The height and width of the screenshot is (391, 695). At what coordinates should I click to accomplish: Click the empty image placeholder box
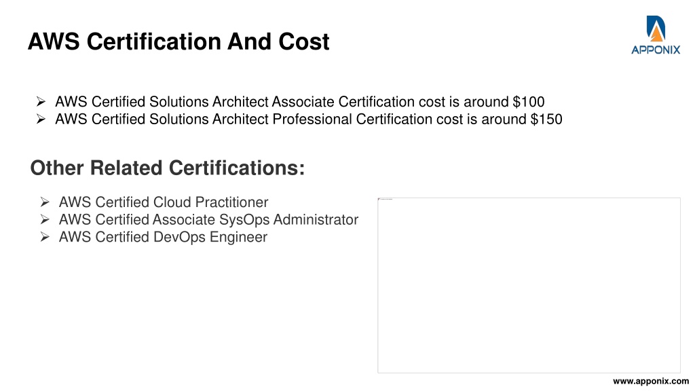coord(529,286)
